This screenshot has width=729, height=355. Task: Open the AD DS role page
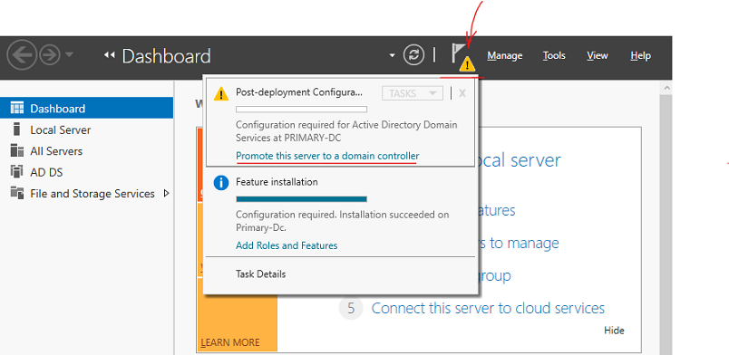coord(46,173)
